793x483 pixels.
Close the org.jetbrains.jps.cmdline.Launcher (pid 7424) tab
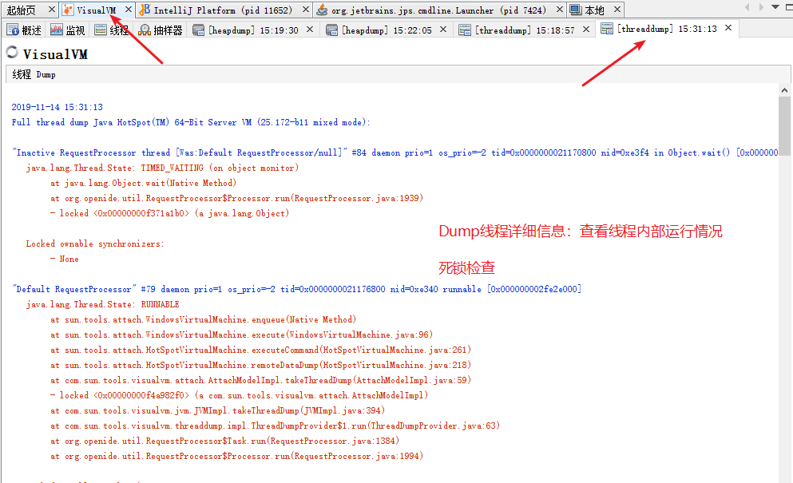(x=559, y=10)
